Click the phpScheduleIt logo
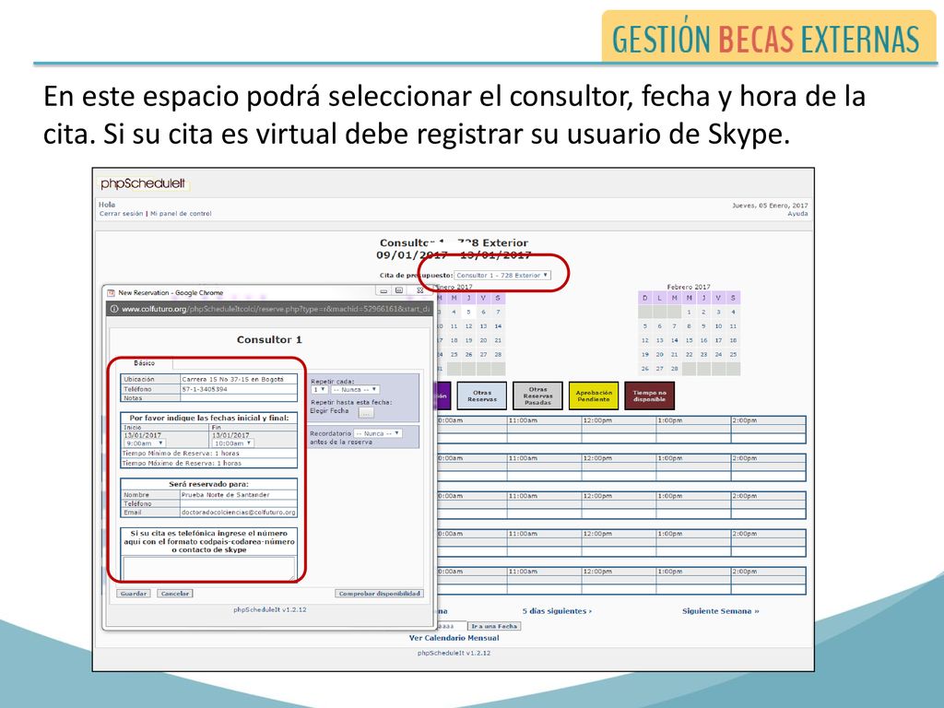 (x=143, y=183)
